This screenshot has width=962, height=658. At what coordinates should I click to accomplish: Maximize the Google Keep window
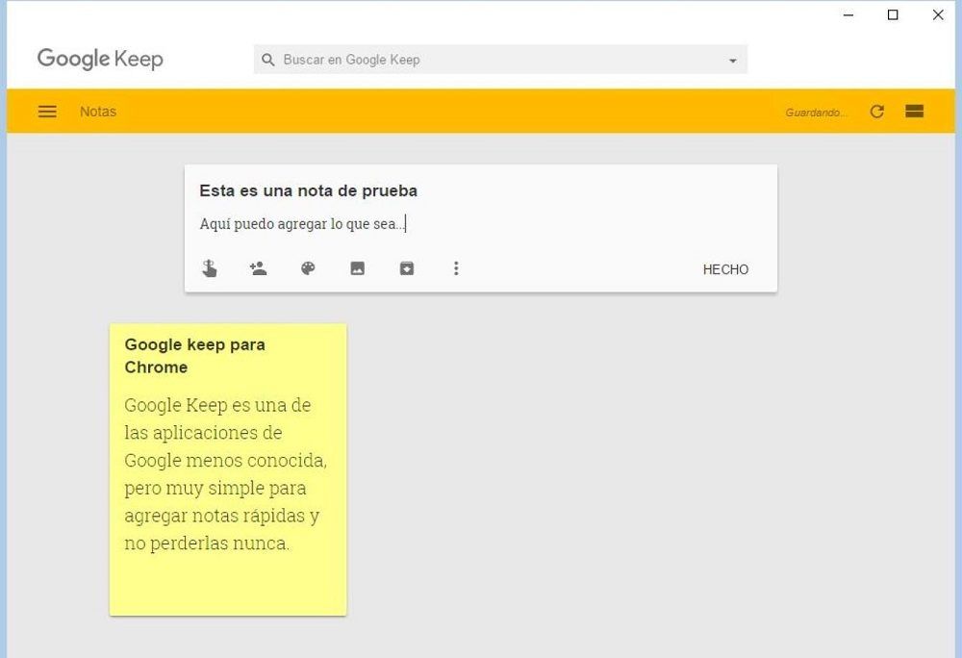tap(894, 14)
